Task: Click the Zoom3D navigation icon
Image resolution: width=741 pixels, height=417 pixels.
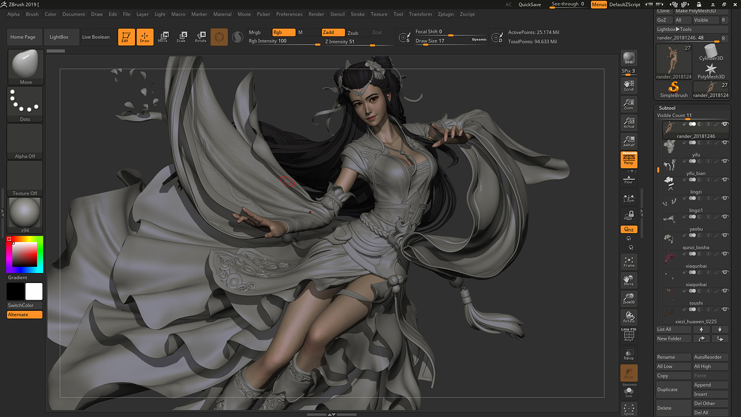Action: 629,299
